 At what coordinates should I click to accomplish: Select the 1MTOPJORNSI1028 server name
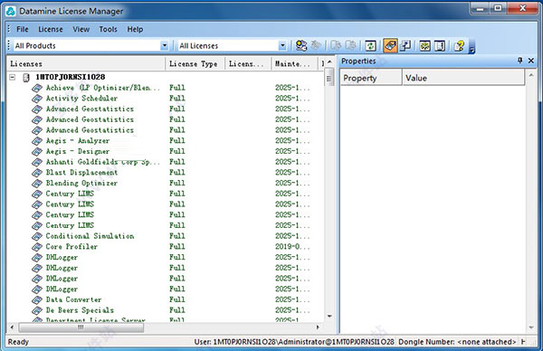[71, 77]
